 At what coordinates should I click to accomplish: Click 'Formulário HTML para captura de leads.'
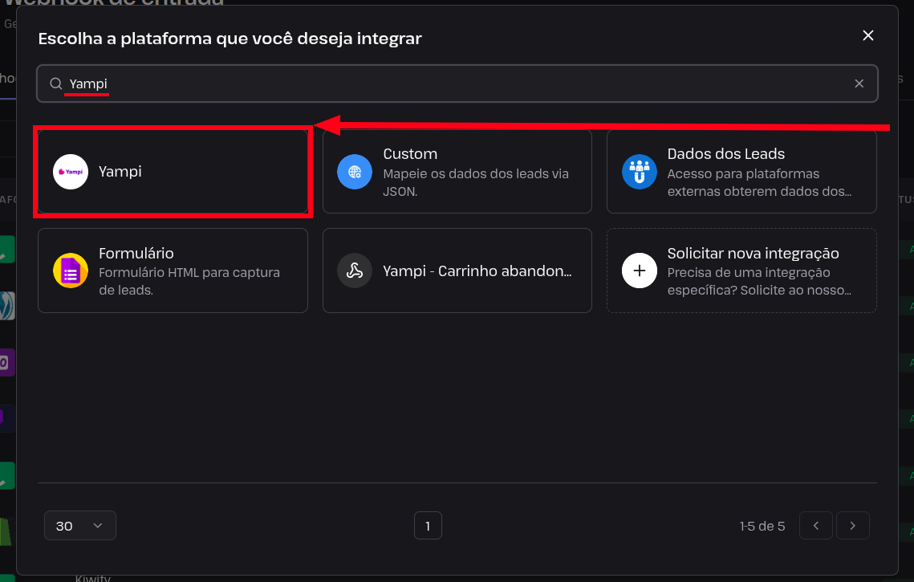point(189,281)
